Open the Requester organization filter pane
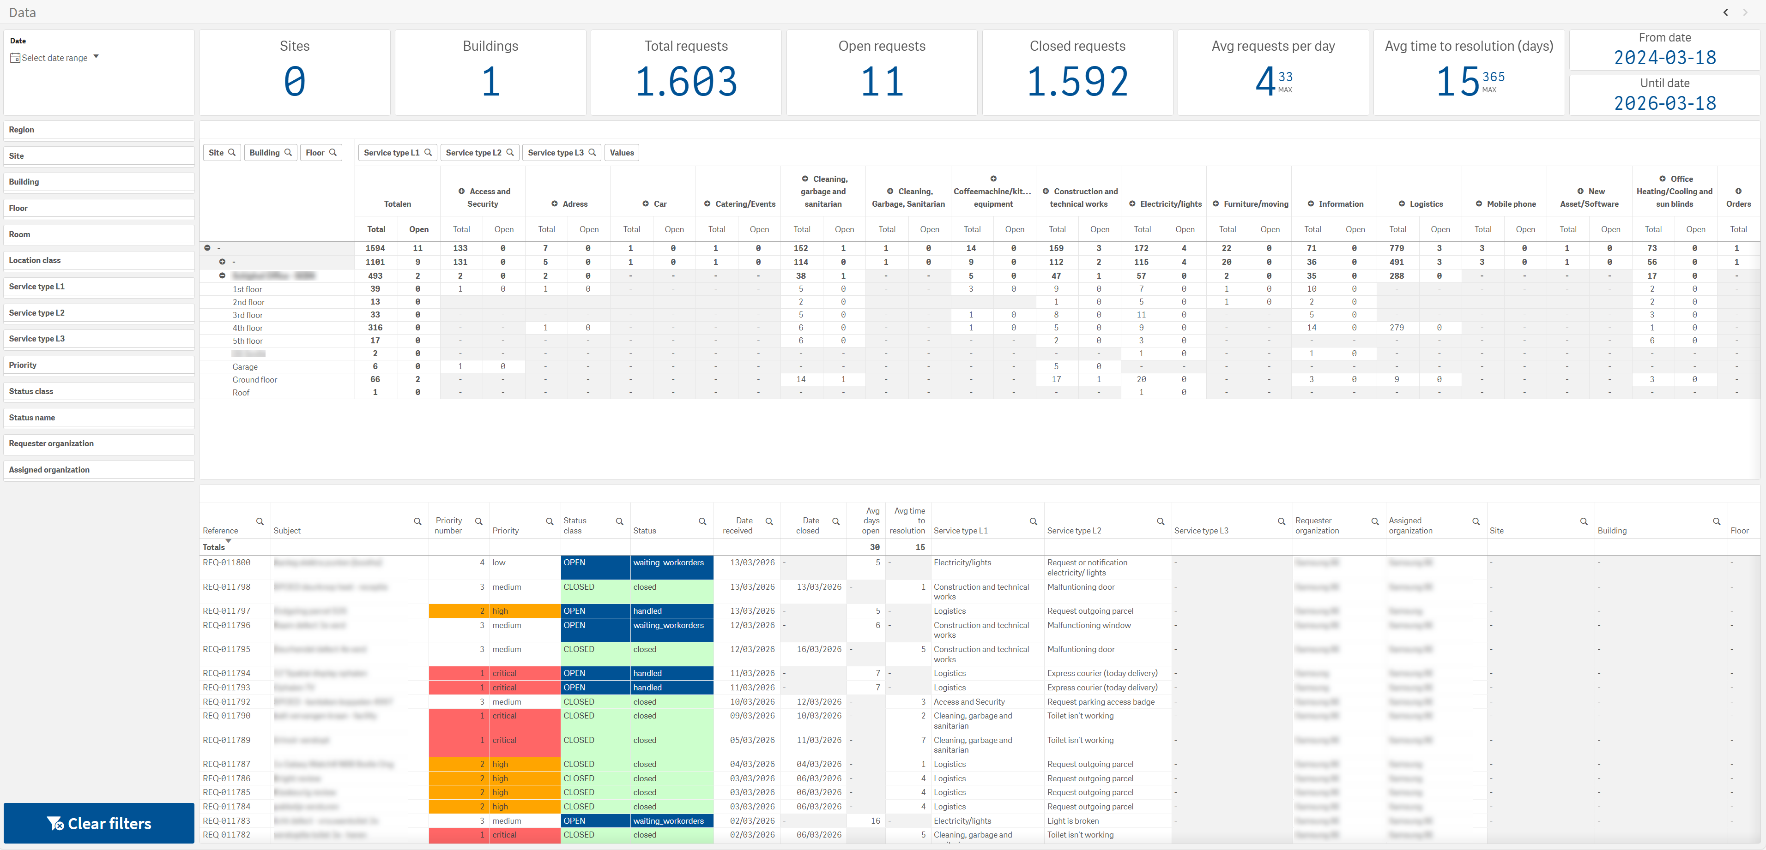The width and height of the screenshot is (1766, 850). tap(99, 444)
